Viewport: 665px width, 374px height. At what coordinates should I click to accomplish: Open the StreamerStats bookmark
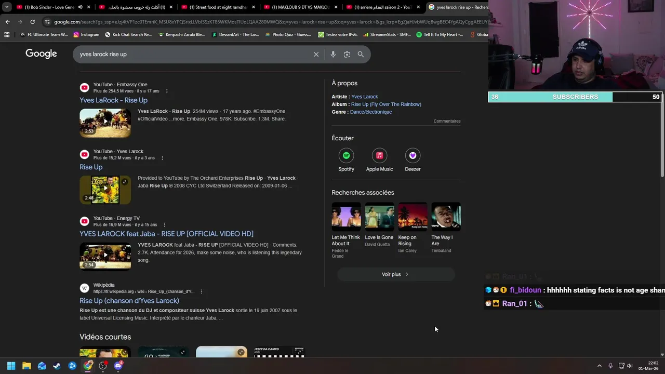[387, 35]
